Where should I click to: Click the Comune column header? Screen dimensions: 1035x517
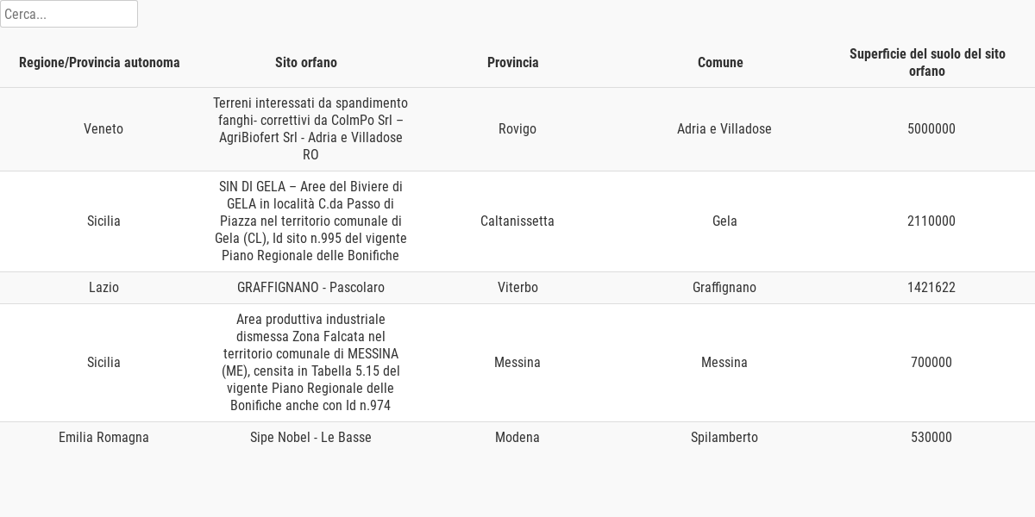[720, 62]
